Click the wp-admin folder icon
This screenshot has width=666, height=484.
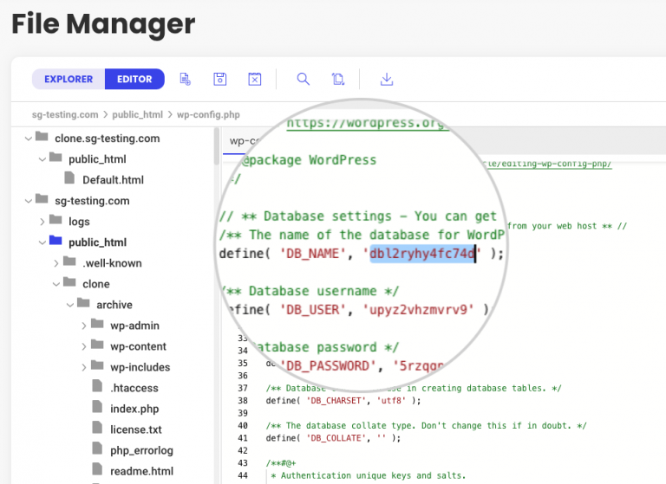(x=97, y=324)
